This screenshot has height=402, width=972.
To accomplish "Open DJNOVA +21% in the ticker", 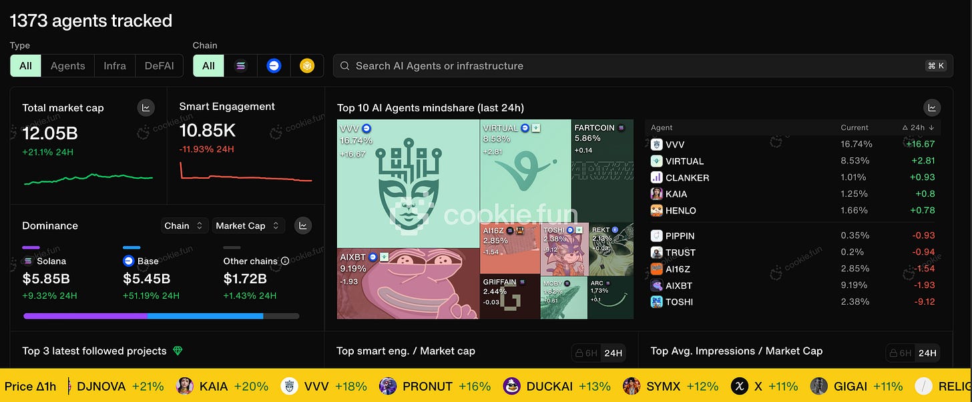I will pyautogui.click(x=120, y=386).
